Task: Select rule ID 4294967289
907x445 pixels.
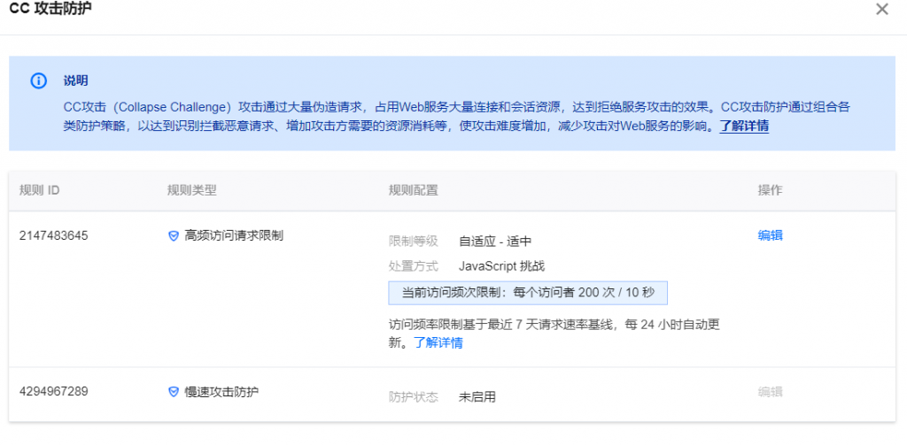Action: tap(53, 392)
